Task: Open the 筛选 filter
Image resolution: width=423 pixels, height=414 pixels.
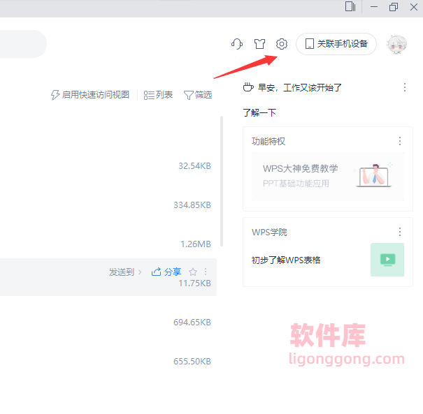Action: [198, 95]
